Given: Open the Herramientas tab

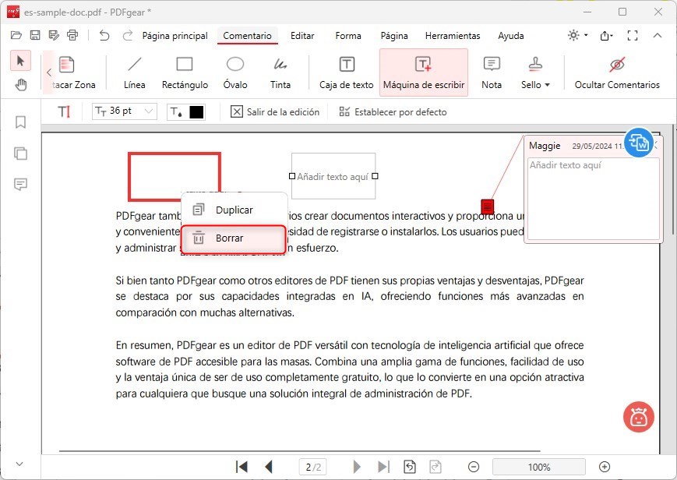Looking at the screenshot, I should tap(453, 36).
